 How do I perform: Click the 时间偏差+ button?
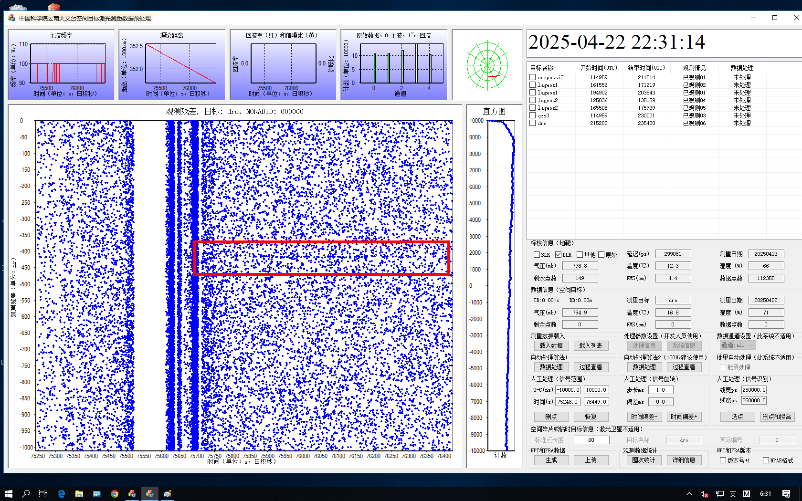(x=684, y=417)
